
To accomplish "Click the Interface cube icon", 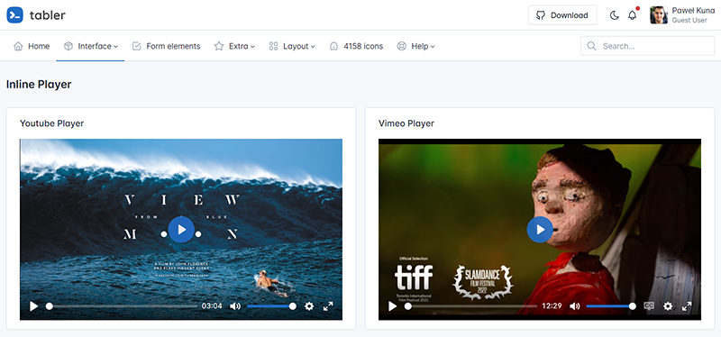I will (68, 46).
